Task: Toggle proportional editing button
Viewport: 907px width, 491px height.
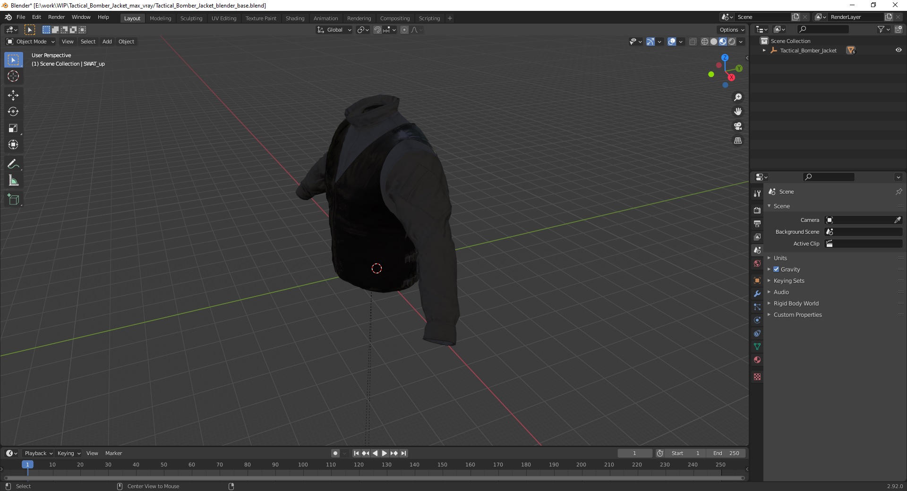Action: pos(404,30)
